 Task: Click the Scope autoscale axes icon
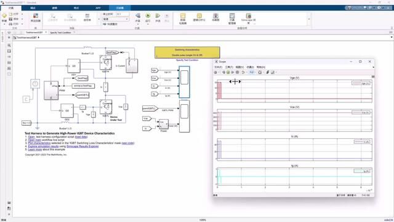[260, 72]
